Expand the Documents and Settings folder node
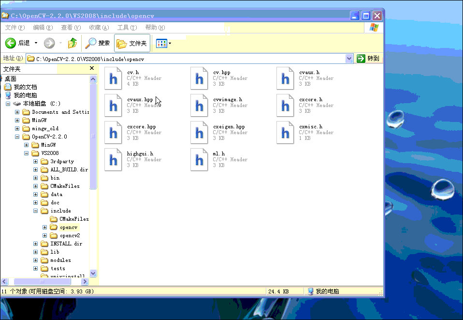The image size is (463, 320). [x=17, y=112]
